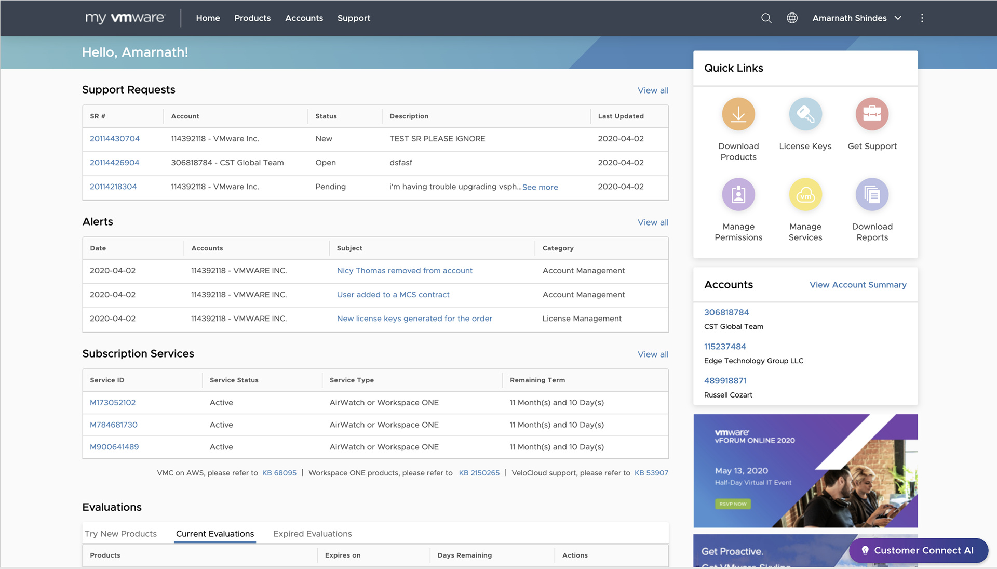997x569 pixels.
Task: Open the search magnifier icon
Action: pos(766,18)
